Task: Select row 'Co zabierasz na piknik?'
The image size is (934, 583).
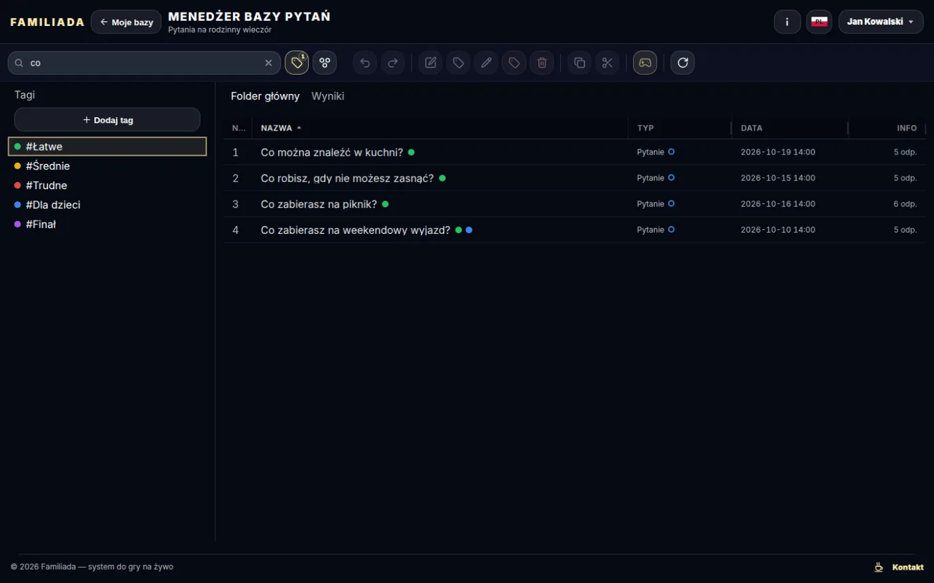Action: click(x=575, y=204)
